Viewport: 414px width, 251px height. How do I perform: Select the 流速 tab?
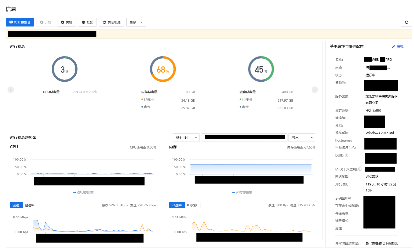tap(16, 205)
